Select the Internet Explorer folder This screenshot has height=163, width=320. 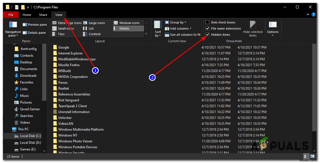68,53
